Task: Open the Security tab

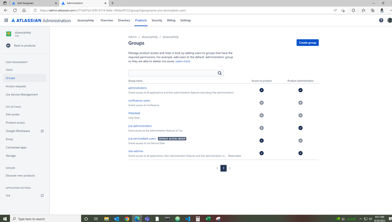Action: click(x=157, y=20)
